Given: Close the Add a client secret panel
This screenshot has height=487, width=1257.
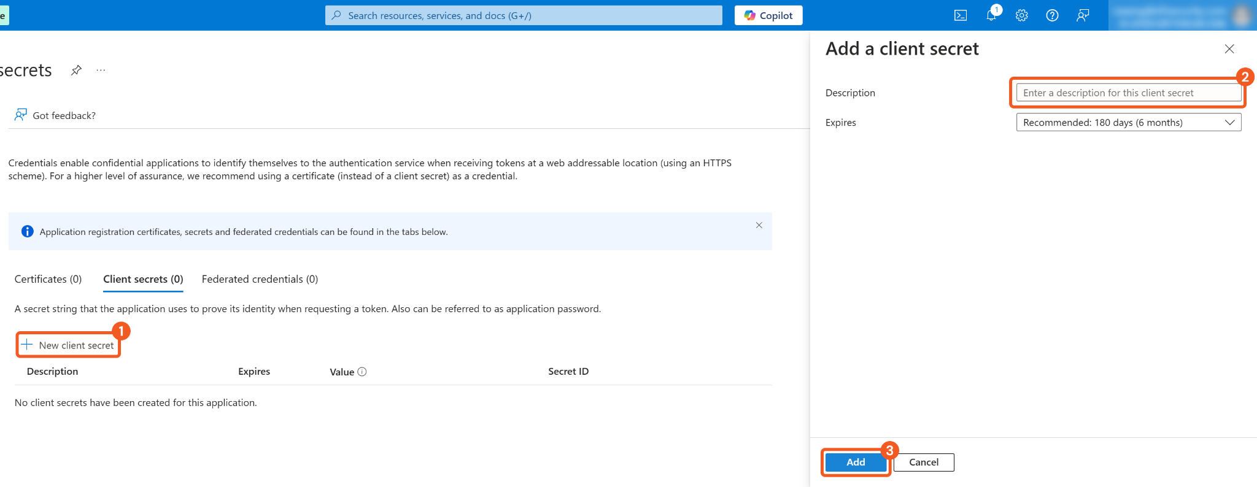Looking at the screenshot, I should pos(1229,49).
